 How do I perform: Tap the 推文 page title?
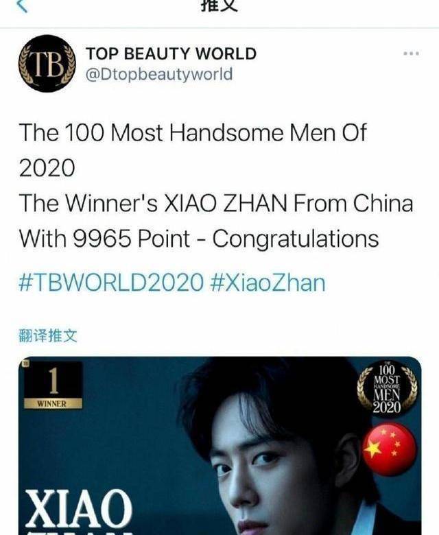219,5
